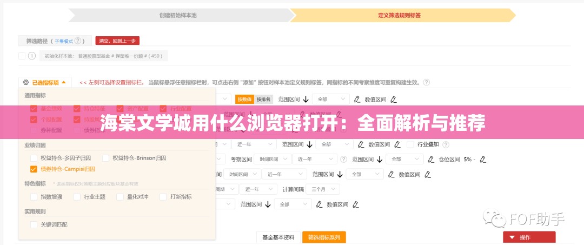Click the 计算间隔 label
584x245 pixels.
[293, 189]
